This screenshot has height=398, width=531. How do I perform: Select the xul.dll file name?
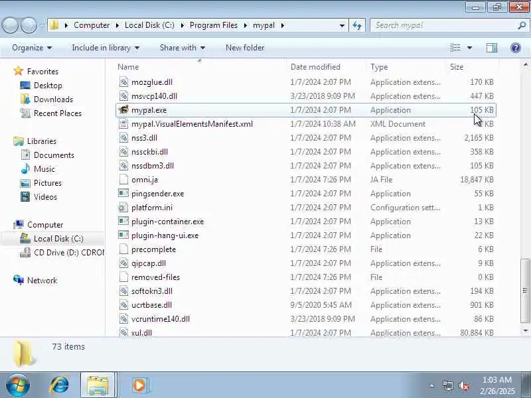(x=141, y=333)
